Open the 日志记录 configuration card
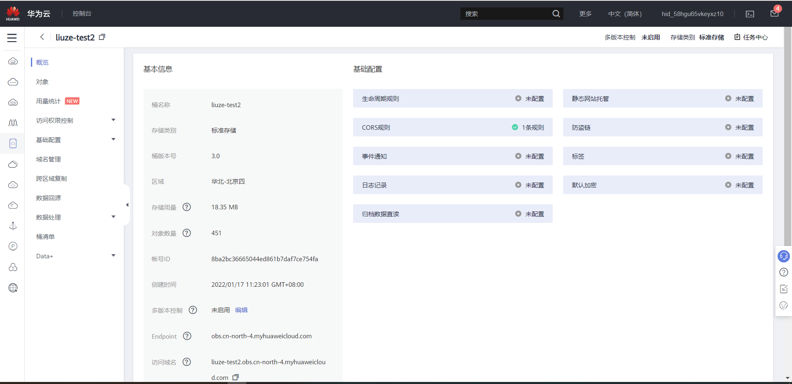Viewport: 792px width, 384px height. 453,185
